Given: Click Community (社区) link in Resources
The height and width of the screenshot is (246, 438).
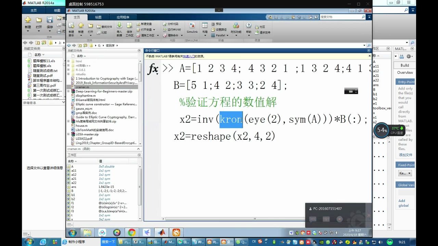Looking at the screenshot, I should [x=260, y=27].
